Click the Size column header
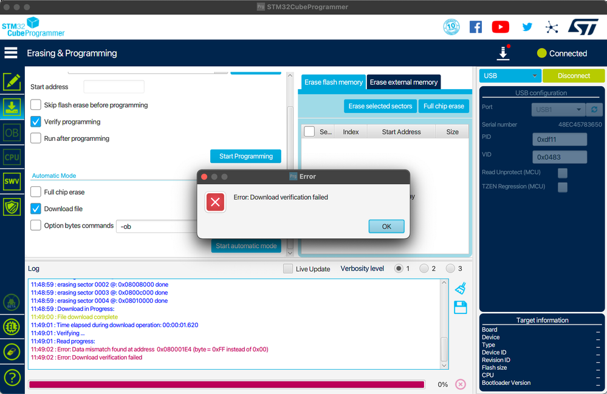The image size is (607, 394). pos(452,132)
